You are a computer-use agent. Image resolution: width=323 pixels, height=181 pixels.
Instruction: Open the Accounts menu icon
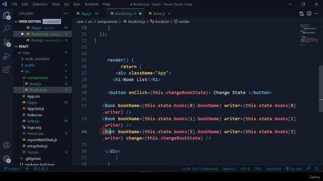click(x=7, y=145)
